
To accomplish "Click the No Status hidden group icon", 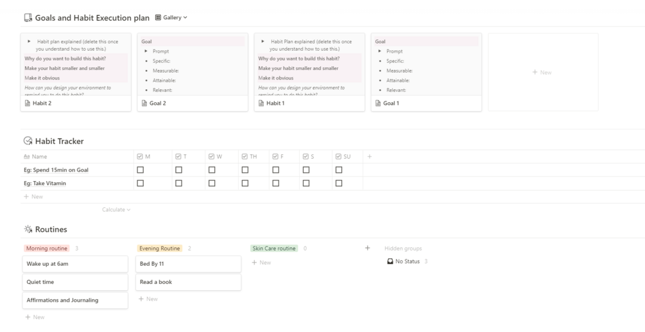I will pyautogui.click(x=390, y=261).
